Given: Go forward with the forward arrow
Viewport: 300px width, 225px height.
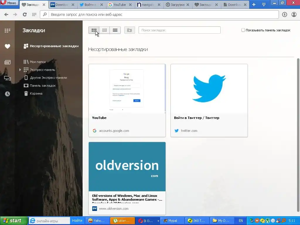Looking at the screenshot, I should pos(15,15).
